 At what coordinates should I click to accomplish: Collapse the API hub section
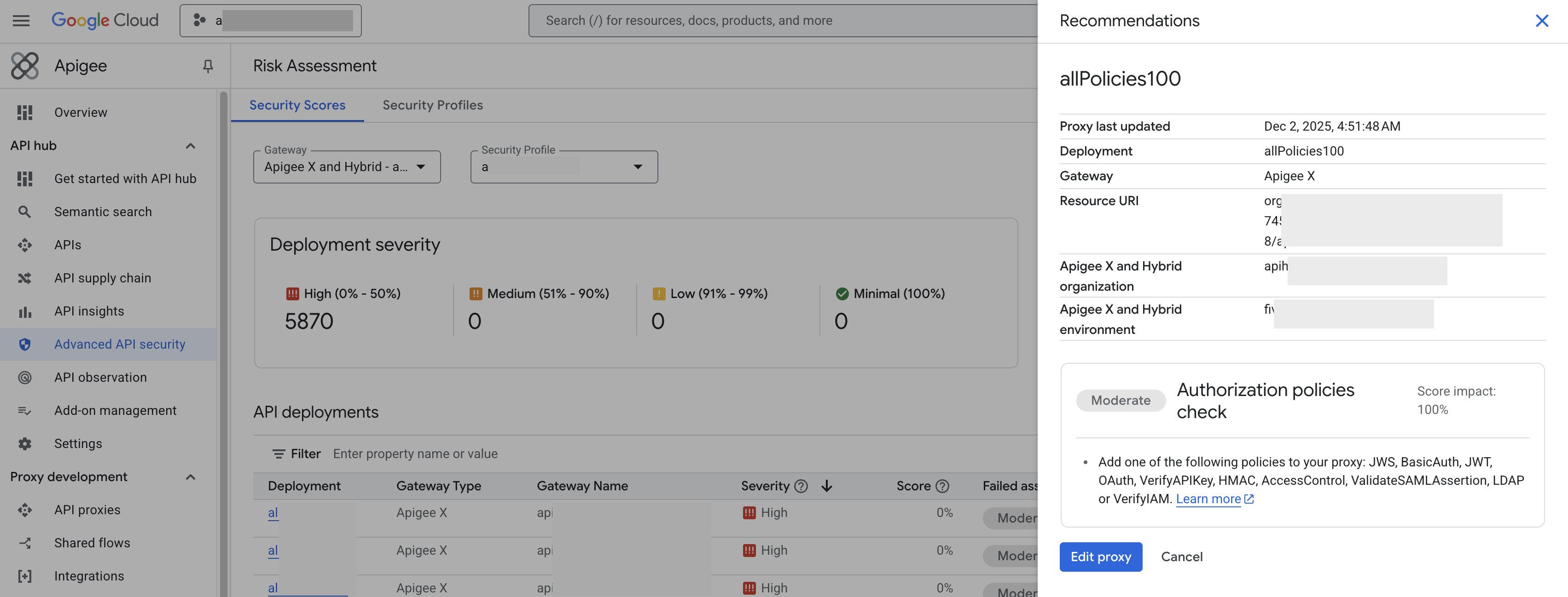pyautogui.click(x=191, y=146)
